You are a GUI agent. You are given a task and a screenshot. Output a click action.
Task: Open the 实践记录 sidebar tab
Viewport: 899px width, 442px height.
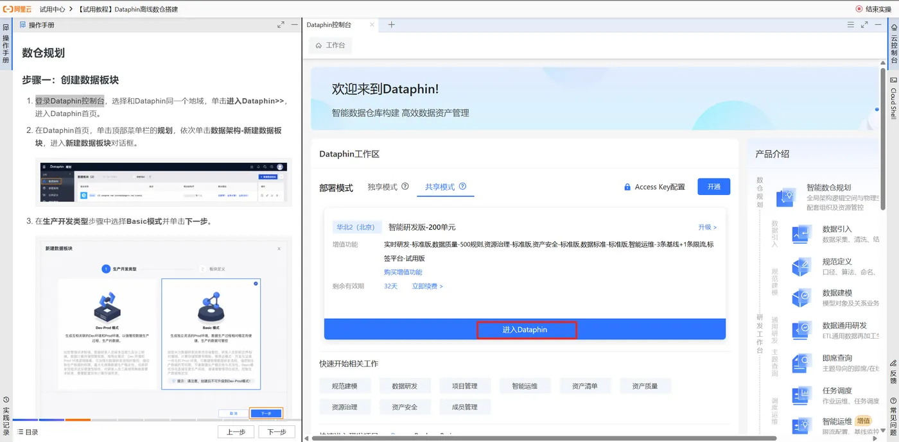point(6,416)
